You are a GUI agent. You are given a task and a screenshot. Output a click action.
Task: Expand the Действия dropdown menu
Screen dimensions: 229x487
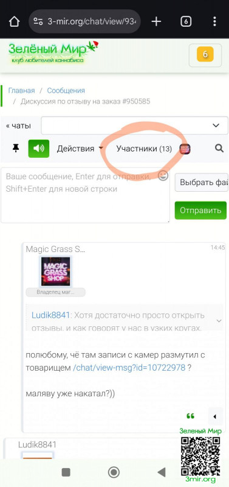click(x=80, y=149)
